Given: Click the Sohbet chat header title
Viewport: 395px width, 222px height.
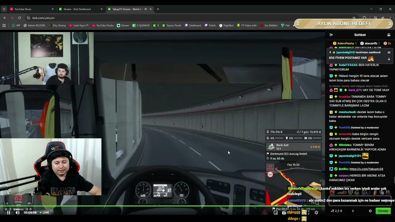Looking at the screenshot, I should [360, 35].
